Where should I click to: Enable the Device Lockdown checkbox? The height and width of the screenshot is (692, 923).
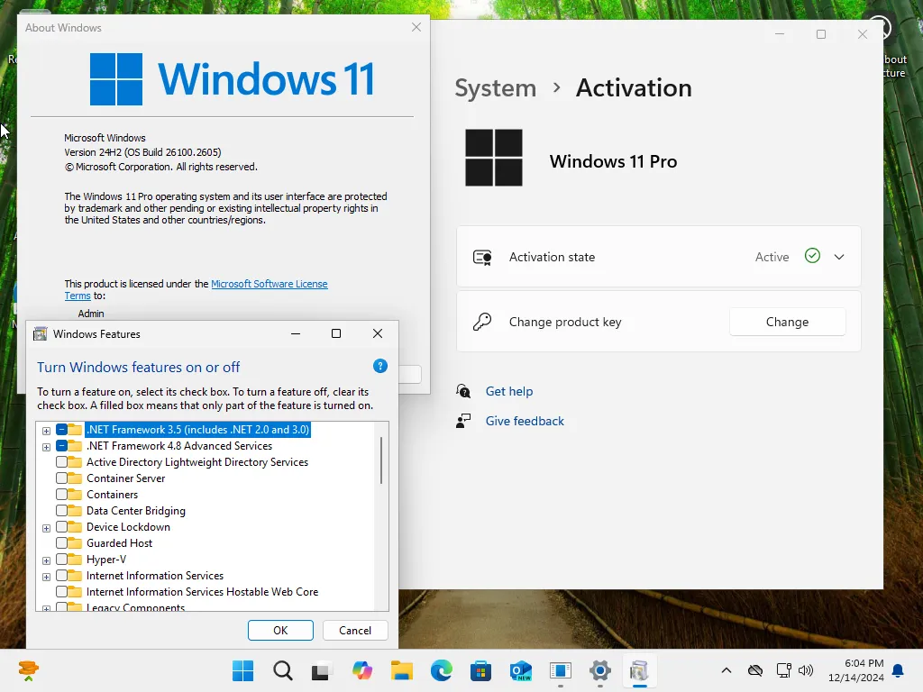(x=61, y=526)
